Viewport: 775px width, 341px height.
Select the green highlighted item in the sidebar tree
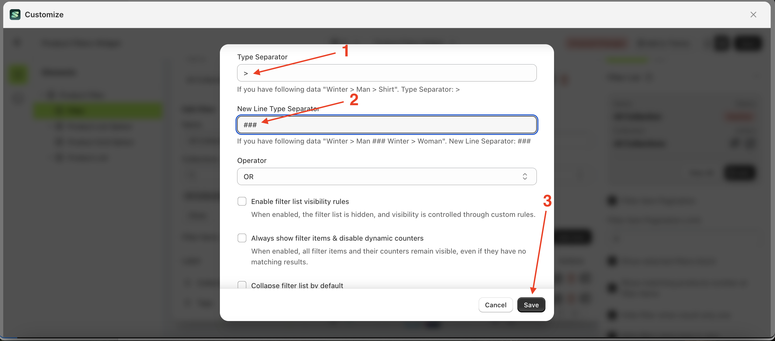[98, 110]
